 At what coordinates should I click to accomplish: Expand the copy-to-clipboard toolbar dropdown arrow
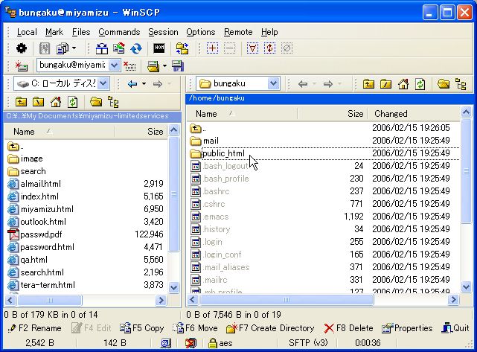pyautogui.click(x=74, y=48)
